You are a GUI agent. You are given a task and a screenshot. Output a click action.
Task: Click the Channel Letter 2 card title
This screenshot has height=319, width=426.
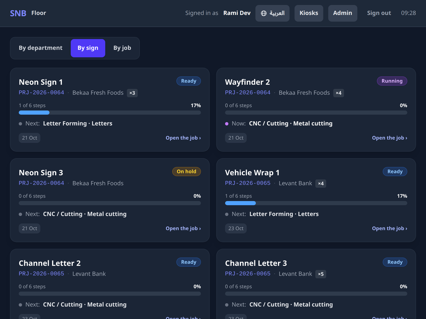(x=50, y=263)
